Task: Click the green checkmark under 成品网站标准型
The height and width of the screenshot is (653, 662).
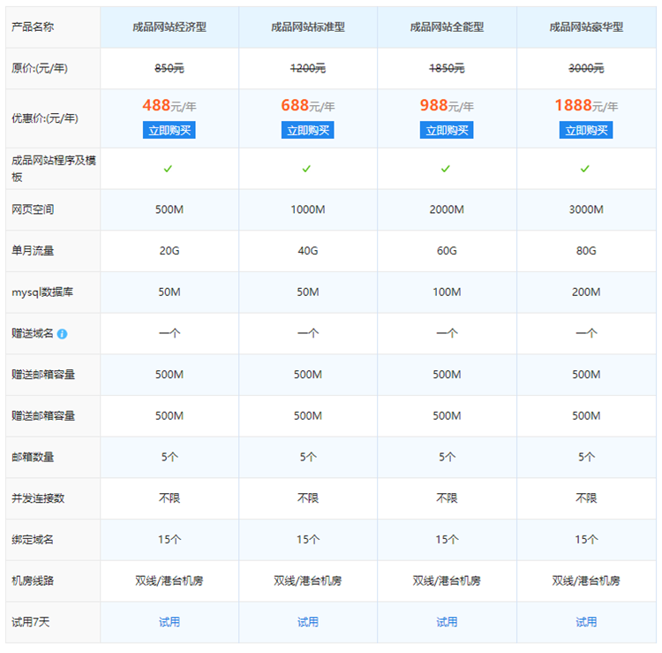Action: tap(307, 169)
